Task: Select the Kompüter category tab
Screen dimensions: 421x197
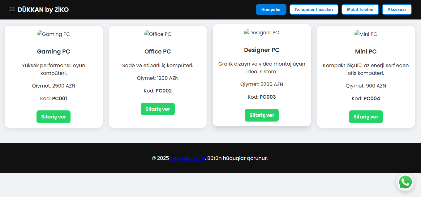Action: [x=271, y=10]
